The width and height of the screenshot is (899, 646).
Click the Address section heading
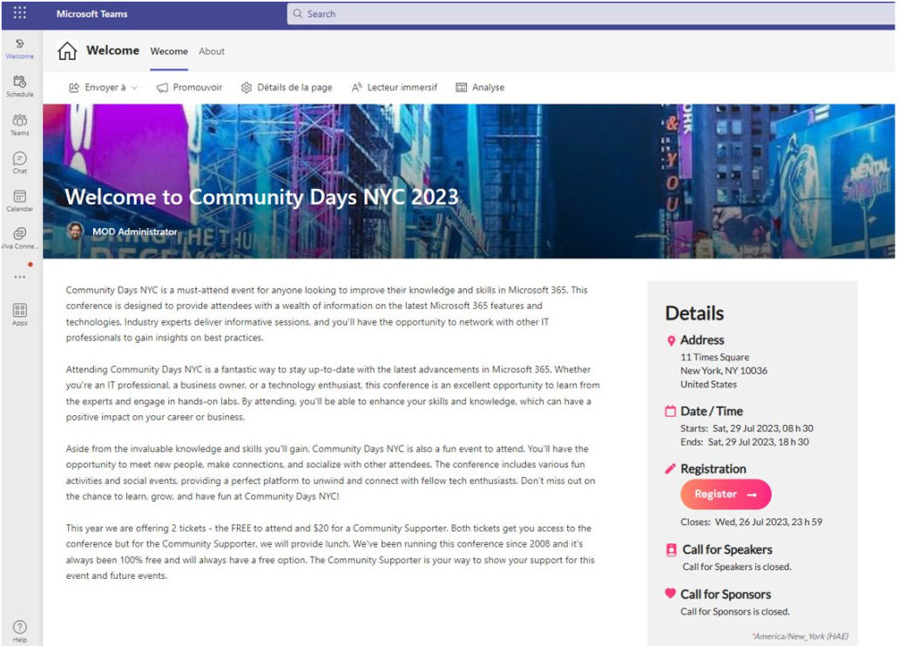pos(702,340)
